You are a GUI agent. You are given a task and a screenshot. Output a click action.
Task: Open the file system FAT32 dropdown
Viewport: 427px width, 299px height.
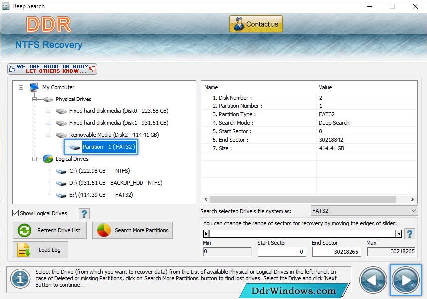pos(364,211)
